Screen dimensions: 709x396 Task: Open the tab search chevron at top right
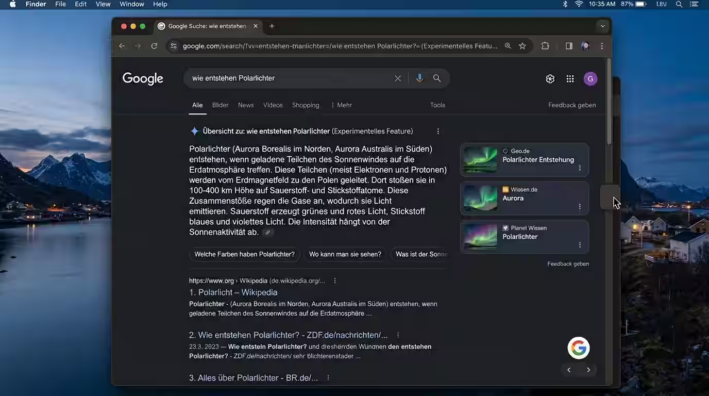(602, 26)
